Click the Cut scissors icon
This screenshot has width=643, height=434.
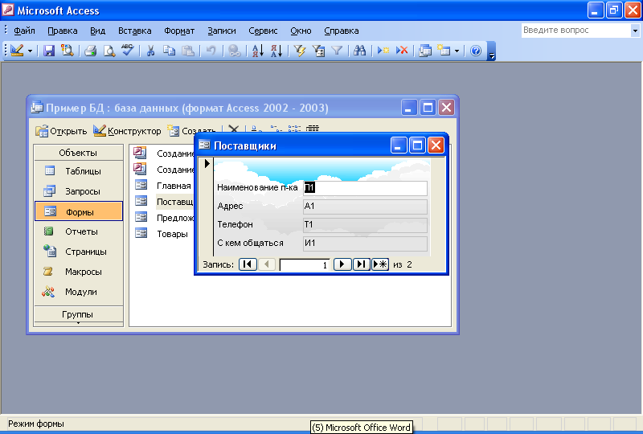tap(150, 51)
